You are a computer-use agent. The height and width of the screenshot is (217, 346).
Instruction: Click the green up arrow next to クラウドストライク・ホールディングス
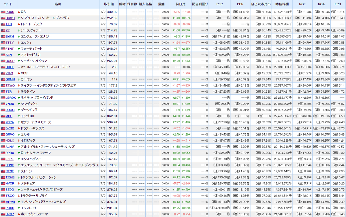(19, 18)
